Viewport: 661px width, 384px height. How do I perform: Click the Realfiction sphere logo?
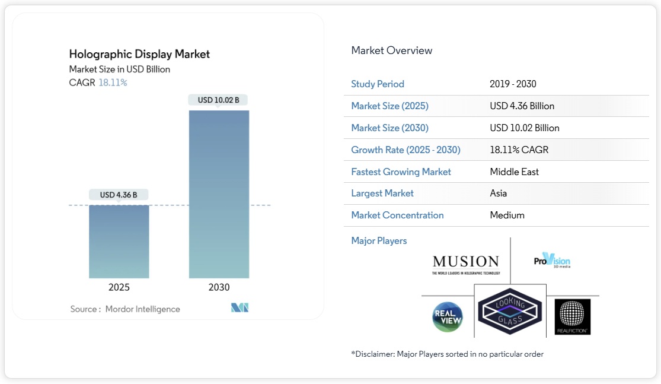[572, 316]
